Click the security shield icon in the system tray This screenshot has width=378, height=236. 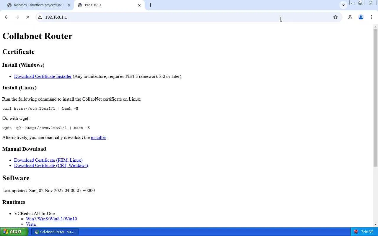pyautogui.click(x=356, y=232)
